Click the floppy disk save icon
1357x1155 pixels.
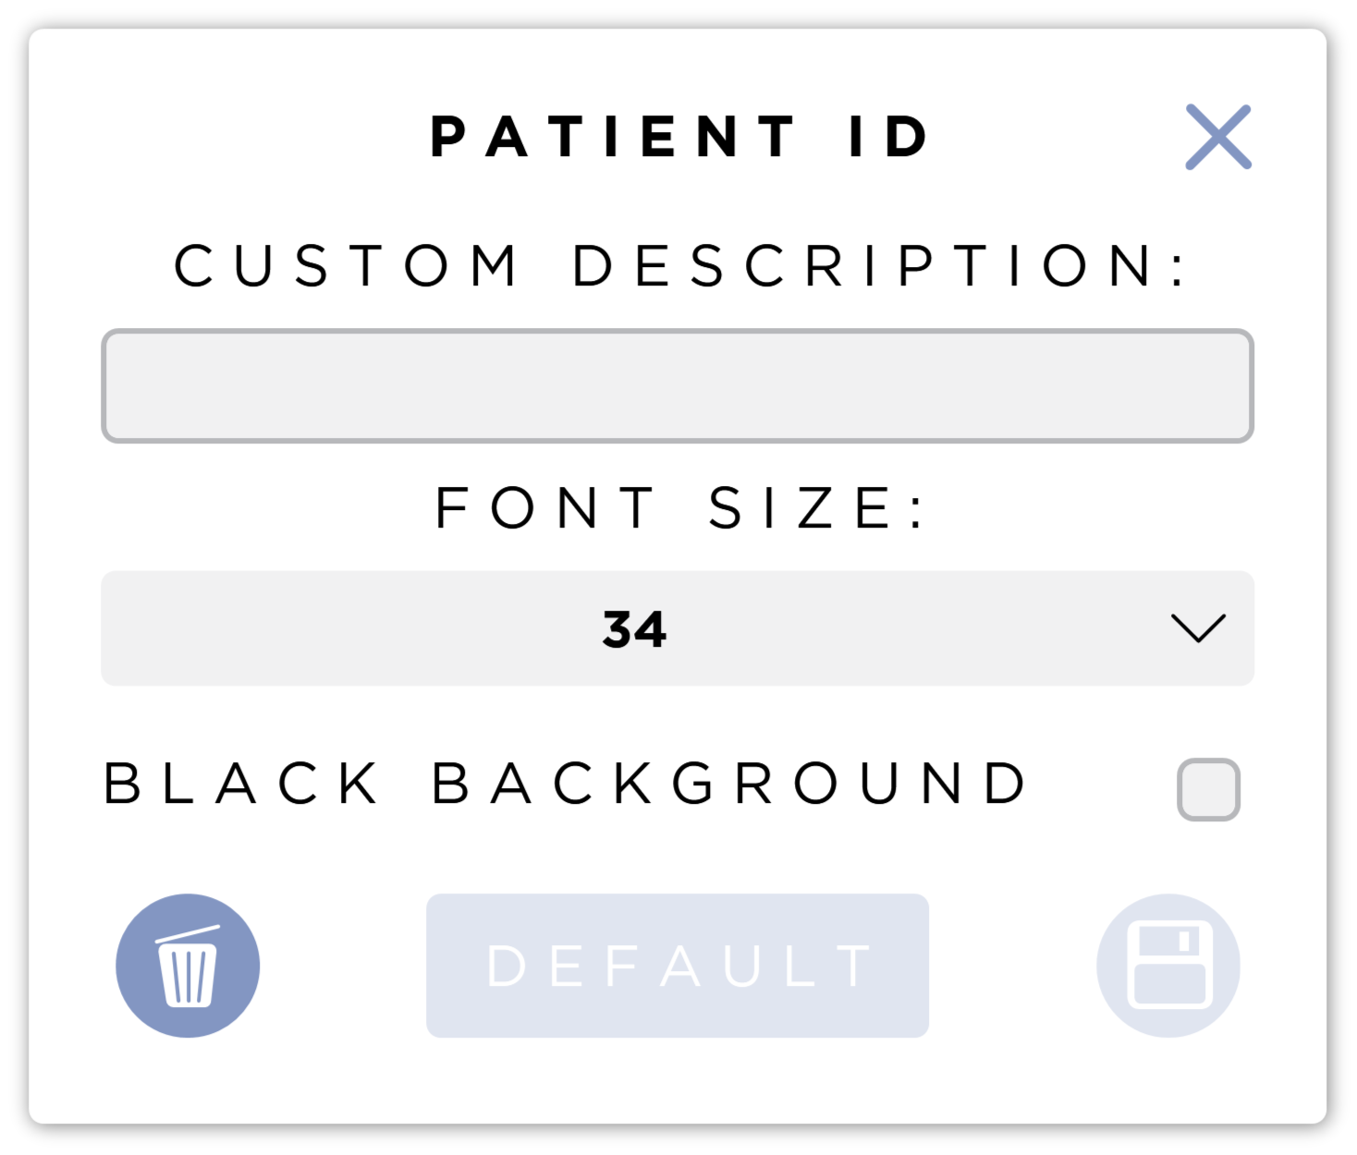tap(1168, 966)
